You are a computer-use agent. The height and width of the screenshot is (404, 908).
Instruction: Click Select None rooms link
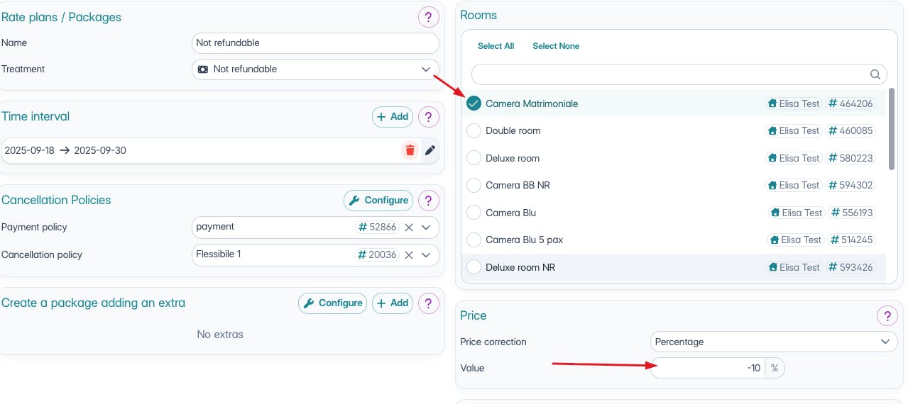[x=556, y=46]
